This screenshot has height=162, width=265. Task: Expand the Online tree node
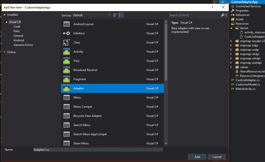pos(5,52)
